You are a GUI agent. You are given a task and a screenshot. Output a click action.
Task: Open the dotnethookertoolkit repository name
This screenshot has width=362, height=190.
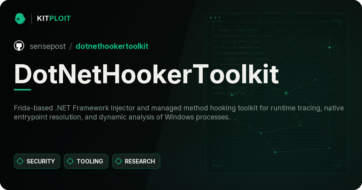[x=112, y=46]
